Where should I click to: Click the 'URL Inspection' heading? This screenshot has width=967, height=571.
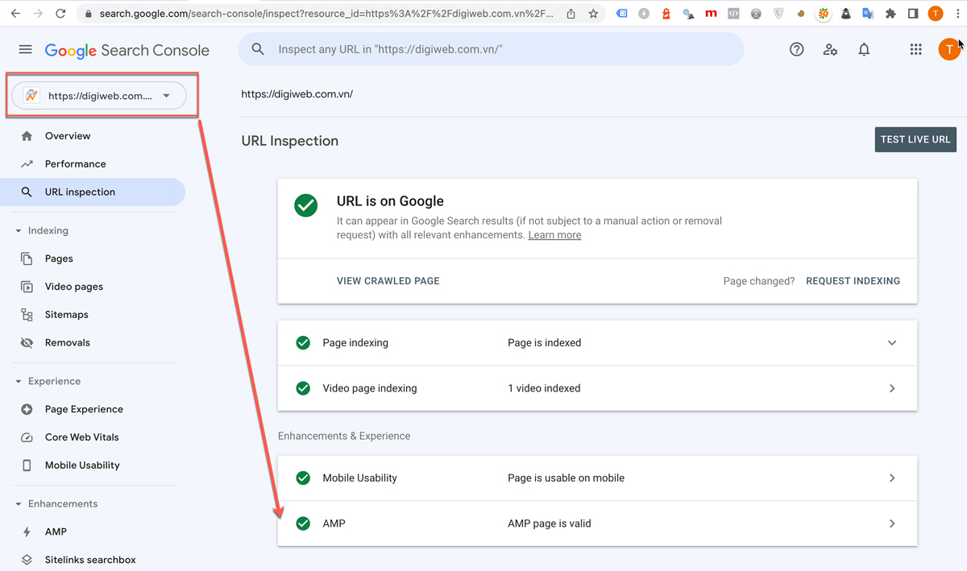point(290,141)
